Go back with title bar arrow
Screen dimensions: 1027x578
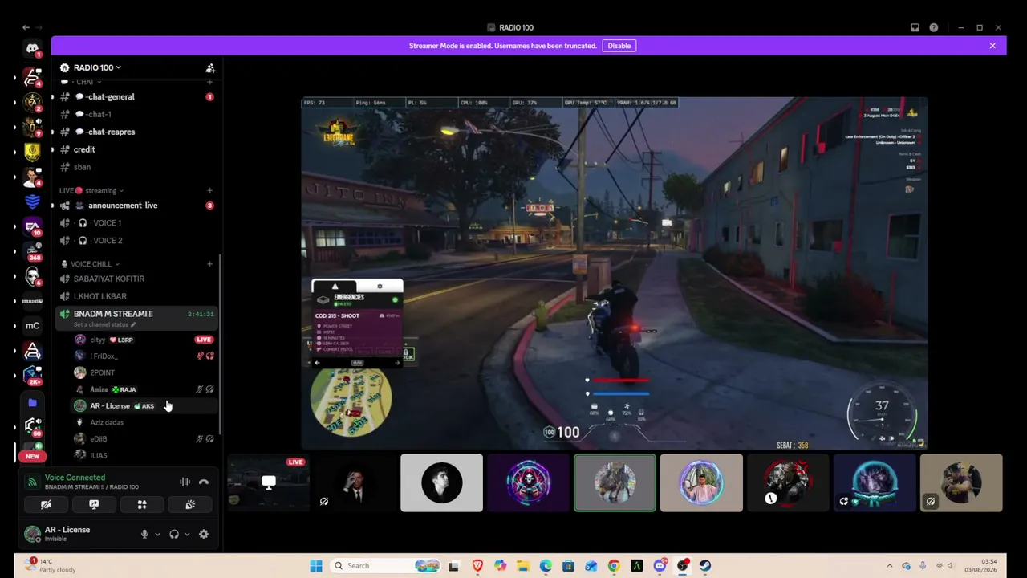coord(26,27)
